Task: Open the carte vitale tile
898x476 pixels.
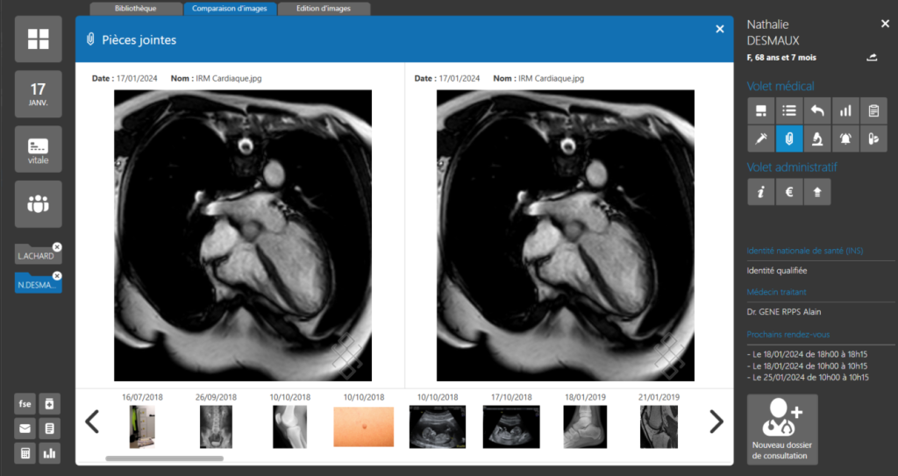Action: coord(38,149)
